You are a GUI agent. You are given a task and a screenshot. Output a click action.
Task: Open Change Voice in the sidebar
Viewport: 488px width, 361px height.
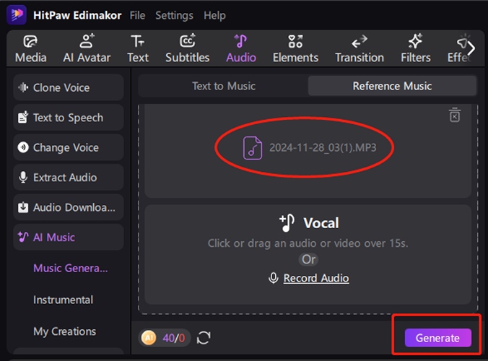click(x=69, y=147)
